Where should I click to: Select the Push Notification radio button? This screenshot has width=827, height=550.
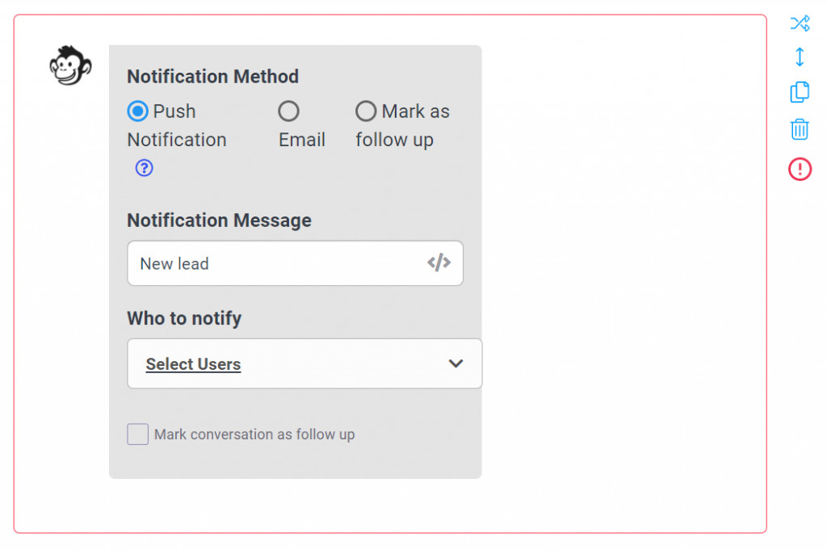138,111
